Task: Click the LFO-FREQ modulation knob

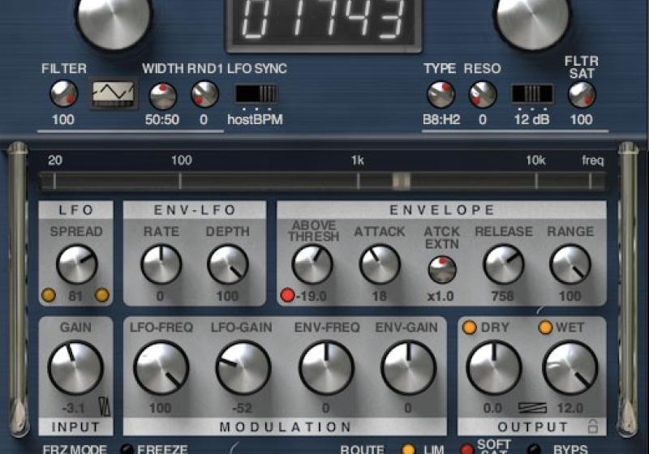Action: (x=161, y=367)
